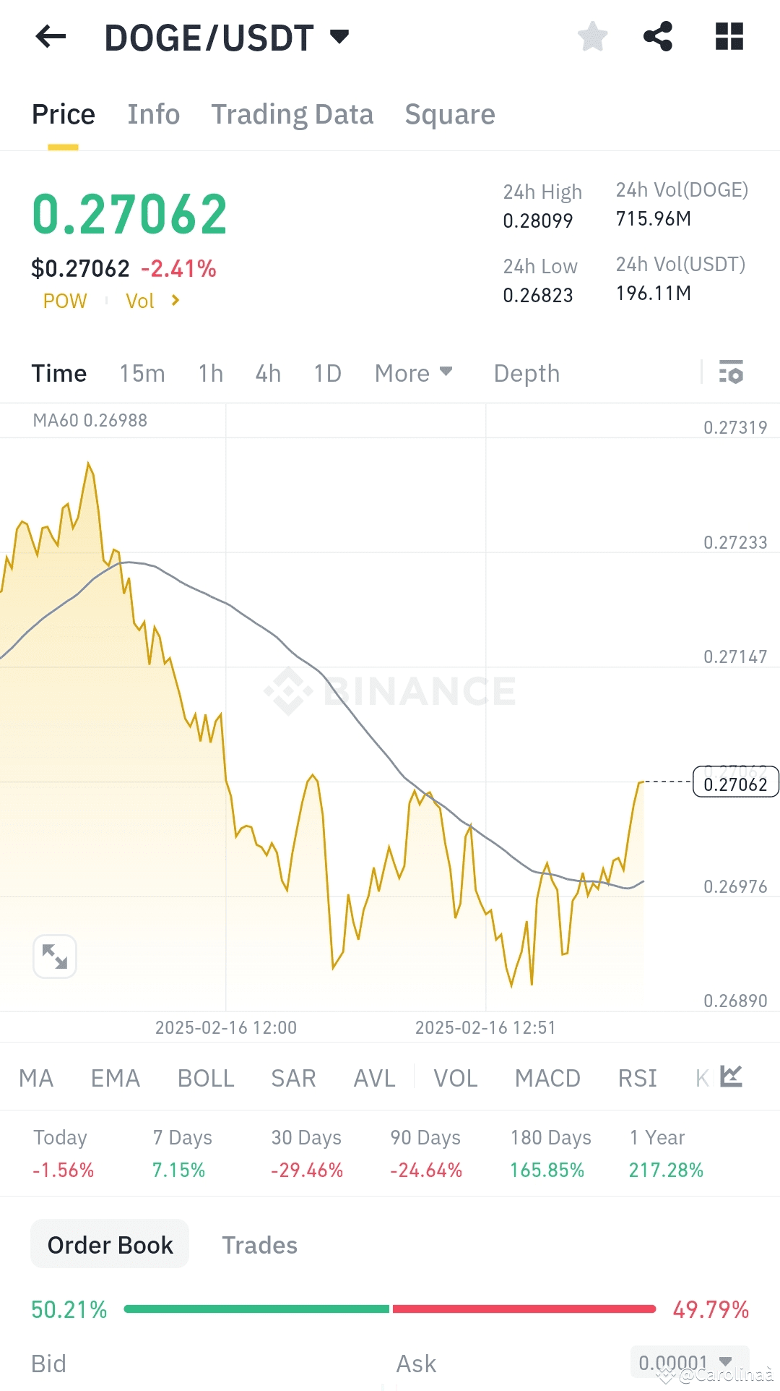Go back with the left arrow

[x=51, y=36]
